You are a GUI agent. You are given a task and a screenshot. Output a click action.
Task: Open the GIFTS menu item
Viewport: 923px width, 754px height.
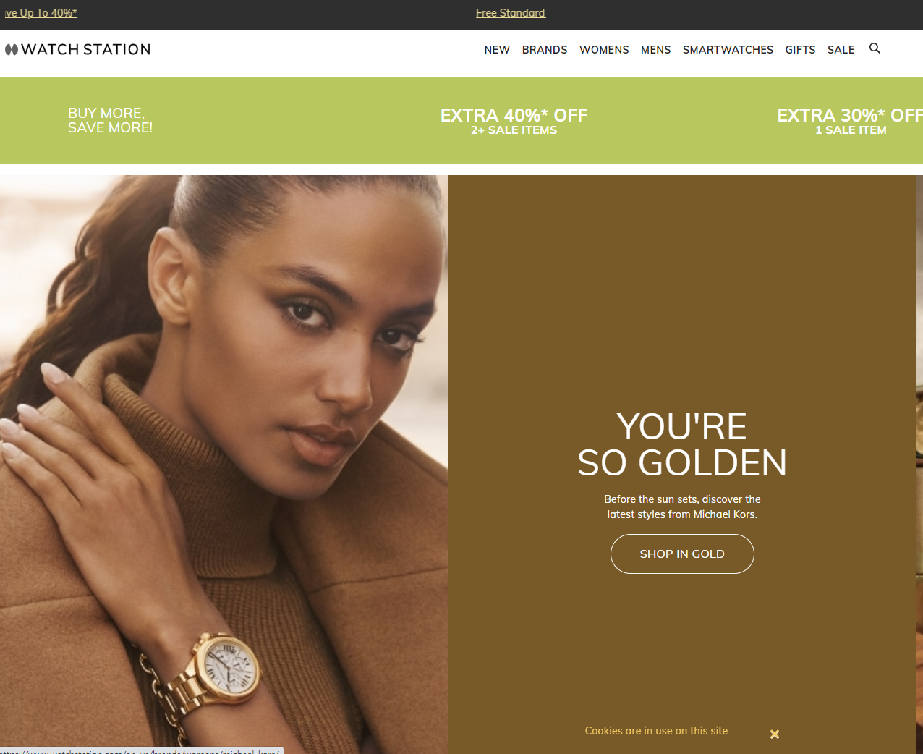(x=800, y=50)
